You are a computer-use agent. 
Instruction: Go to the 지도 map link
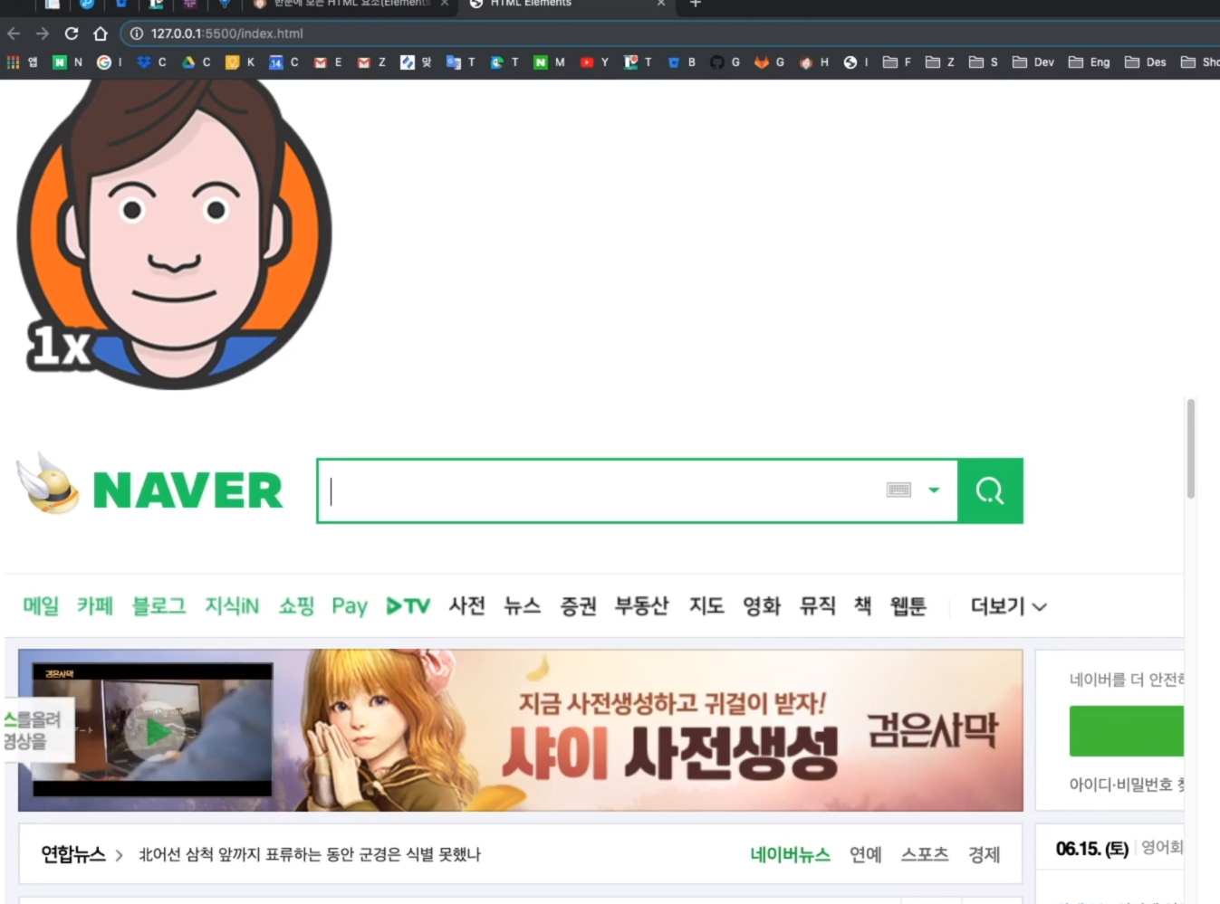pyautogui.click(x=706, y=605)
